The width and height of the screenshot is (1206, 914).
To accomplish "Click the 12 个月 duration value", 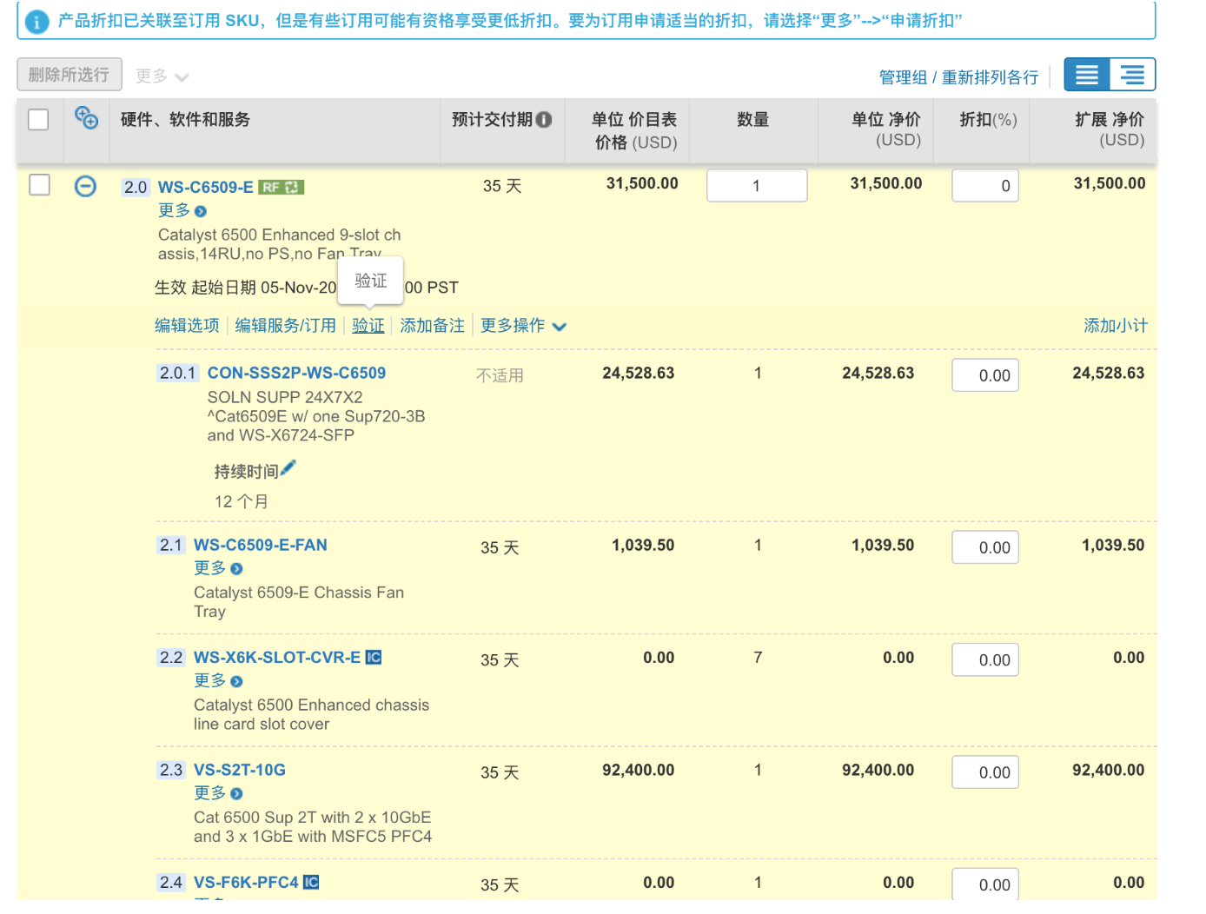I will click(x=241, y=501).
